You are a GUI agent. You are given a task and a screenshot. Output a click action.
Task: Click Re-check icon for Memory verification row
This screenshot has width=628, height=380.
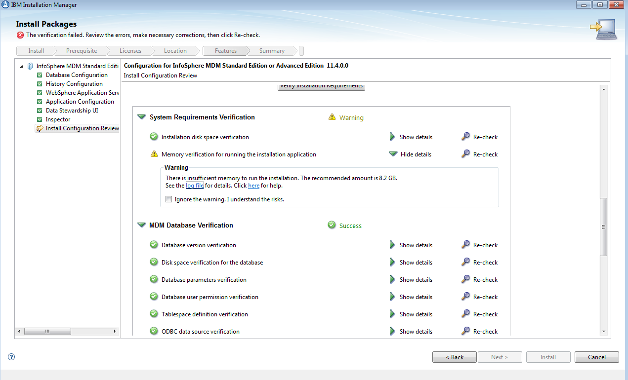click(x=465, y=154)
